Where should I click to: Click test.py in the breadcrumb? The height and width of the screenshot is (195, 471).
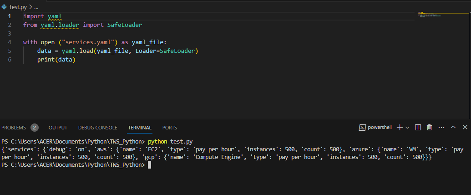pyautogui.click(x=19, y=7)
